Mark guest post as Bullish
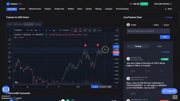Screen dimensions: 180x101 point(155,25)
